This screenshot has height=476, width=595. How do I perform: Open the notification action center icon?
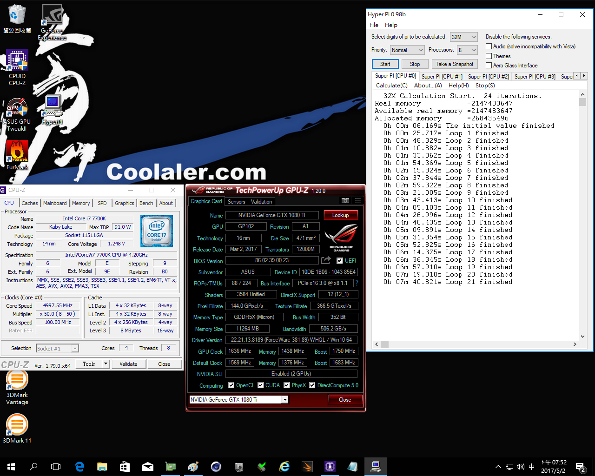click(581, 467)
